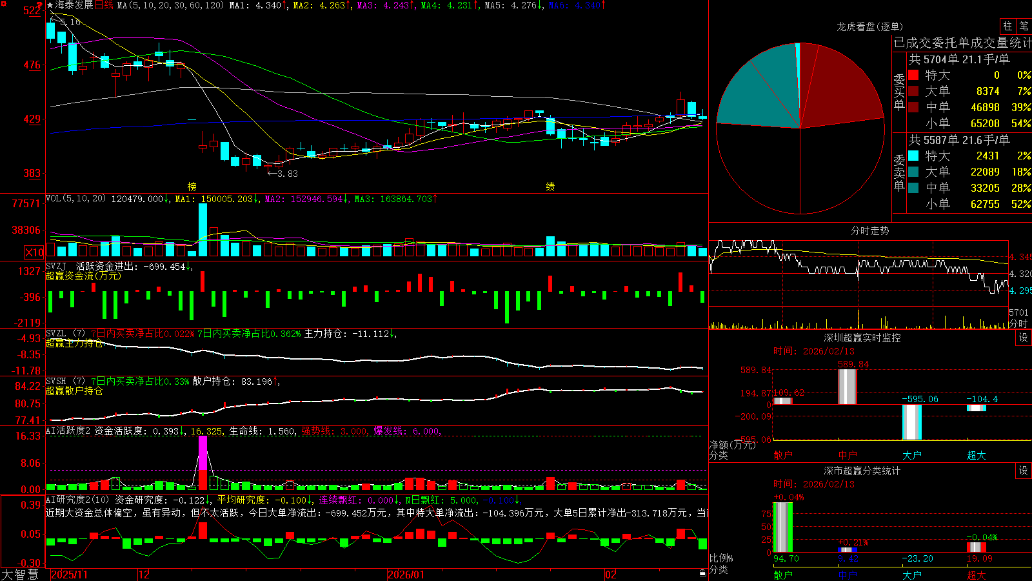Click the 62755 小单 sell volume value

[x=985, y=204]
